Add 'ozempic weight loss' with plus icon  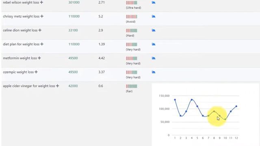click(x=36, y=72)
